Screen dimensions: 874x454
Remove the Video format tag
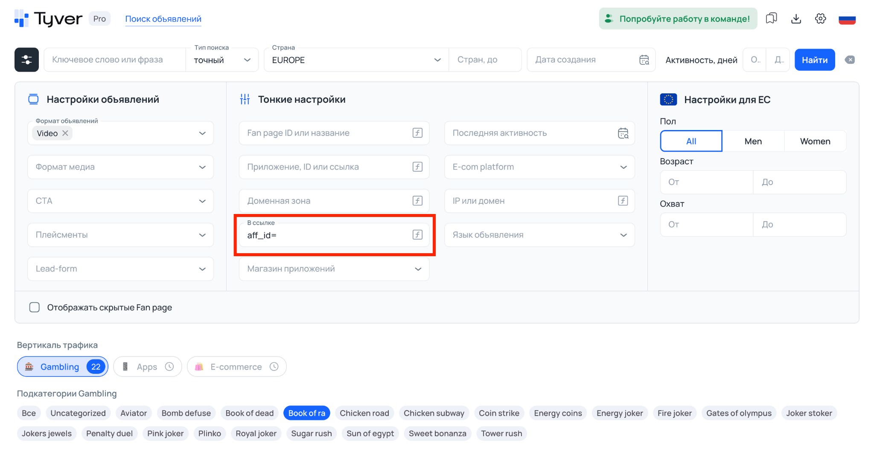65,133
